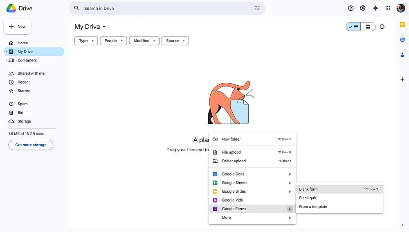This screenshot has height=232, width=409.
Task: Open the Settings gear icon
Action: tap(362, 8)
